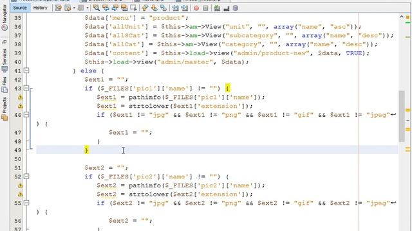Click the error stripe mark beside line 49

click(407, 150)
